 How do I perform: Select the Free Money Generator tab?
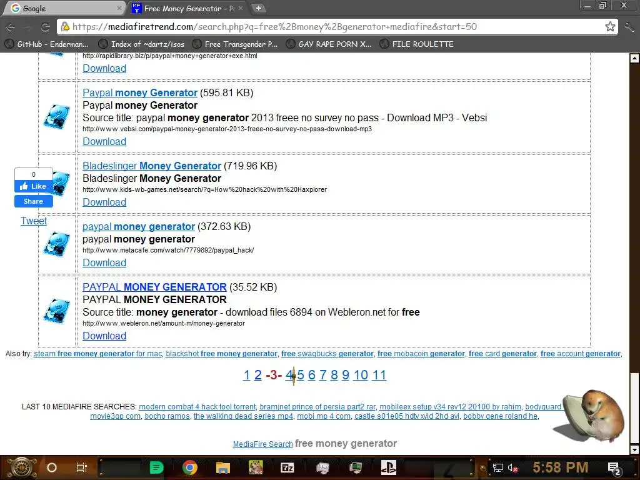point(189,8)
